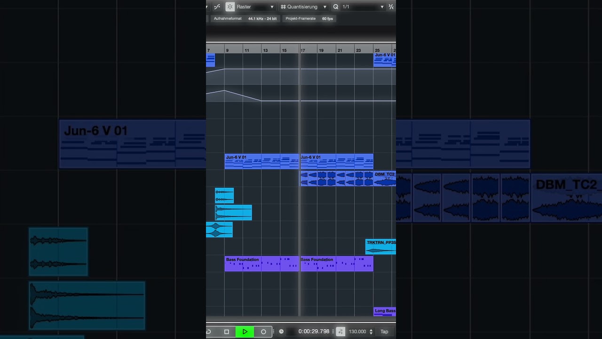
Task: Select first Jun-6 V 01 clip at bar 9
Action: 261,161
